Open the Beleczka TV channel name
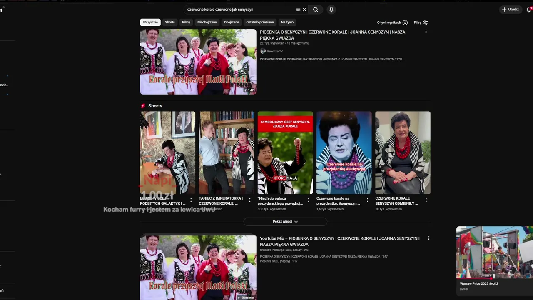 275,52
